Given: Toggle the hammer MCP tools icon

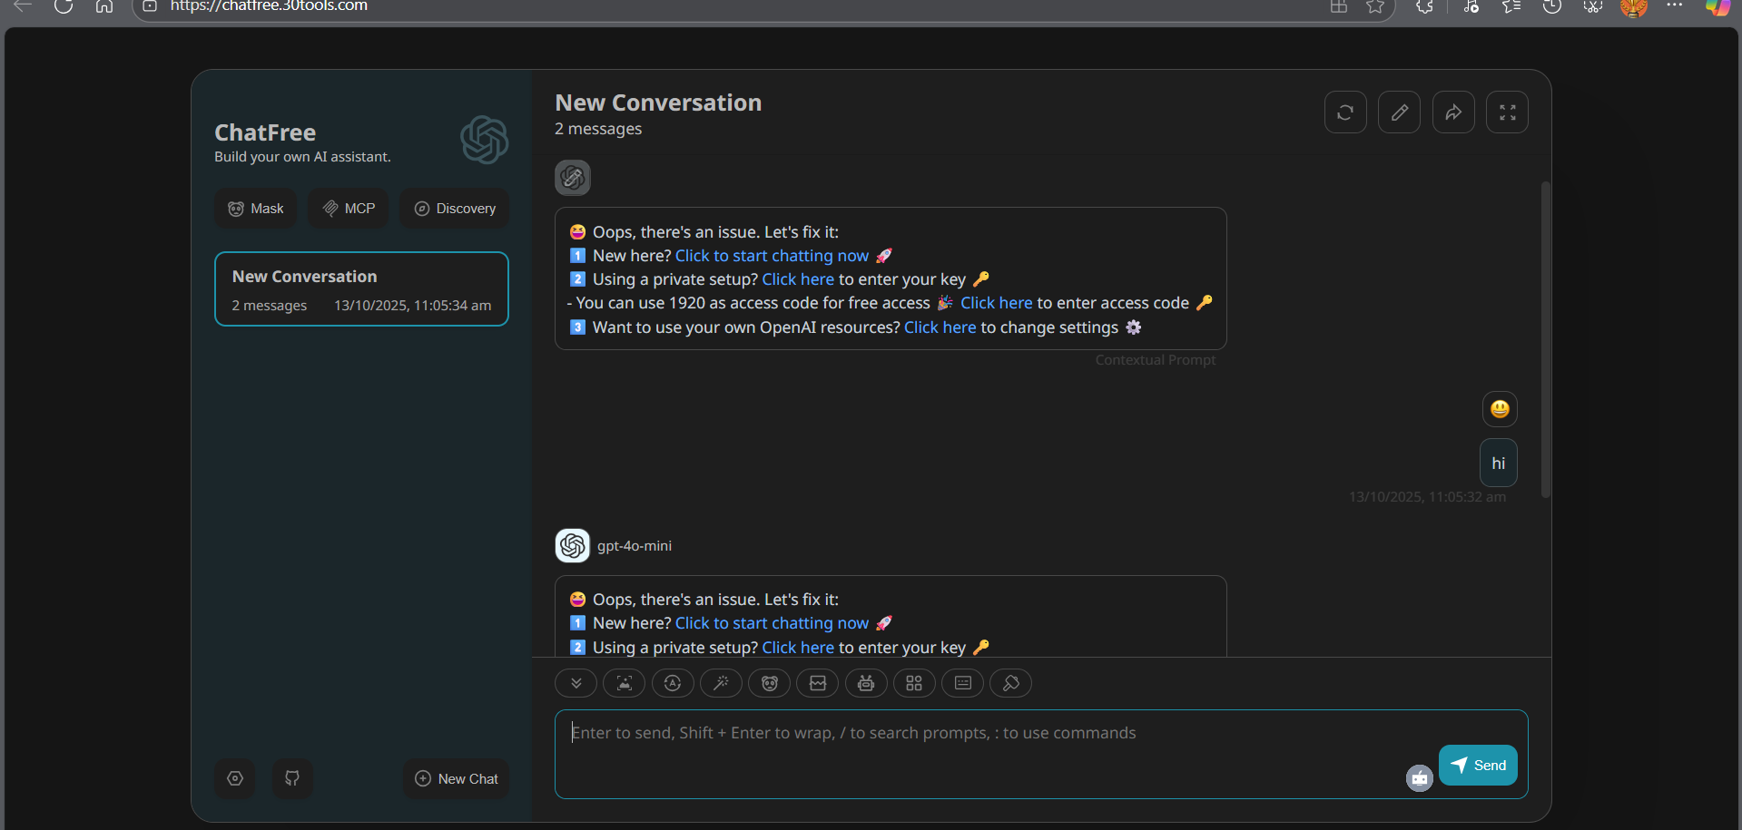Looking at the screenshot, I should [x=1011, y=683].
